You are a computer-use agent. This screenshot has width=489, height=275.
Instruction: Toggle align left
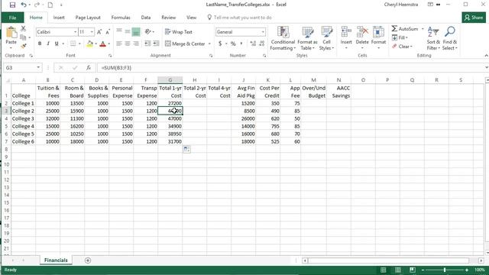point(119,44)
